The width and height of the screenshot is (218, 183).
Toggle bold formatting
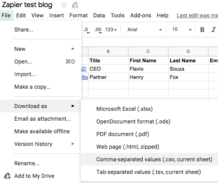coord(202,30)
